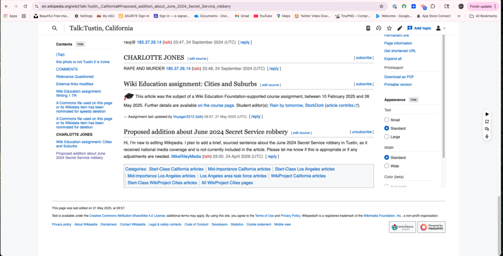Jump to (Top) in Contents
This screenshot has height=256, width=503.
click(60, 54)
